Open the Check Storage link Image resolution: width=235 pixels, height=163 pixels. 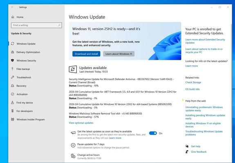(193, 83)
